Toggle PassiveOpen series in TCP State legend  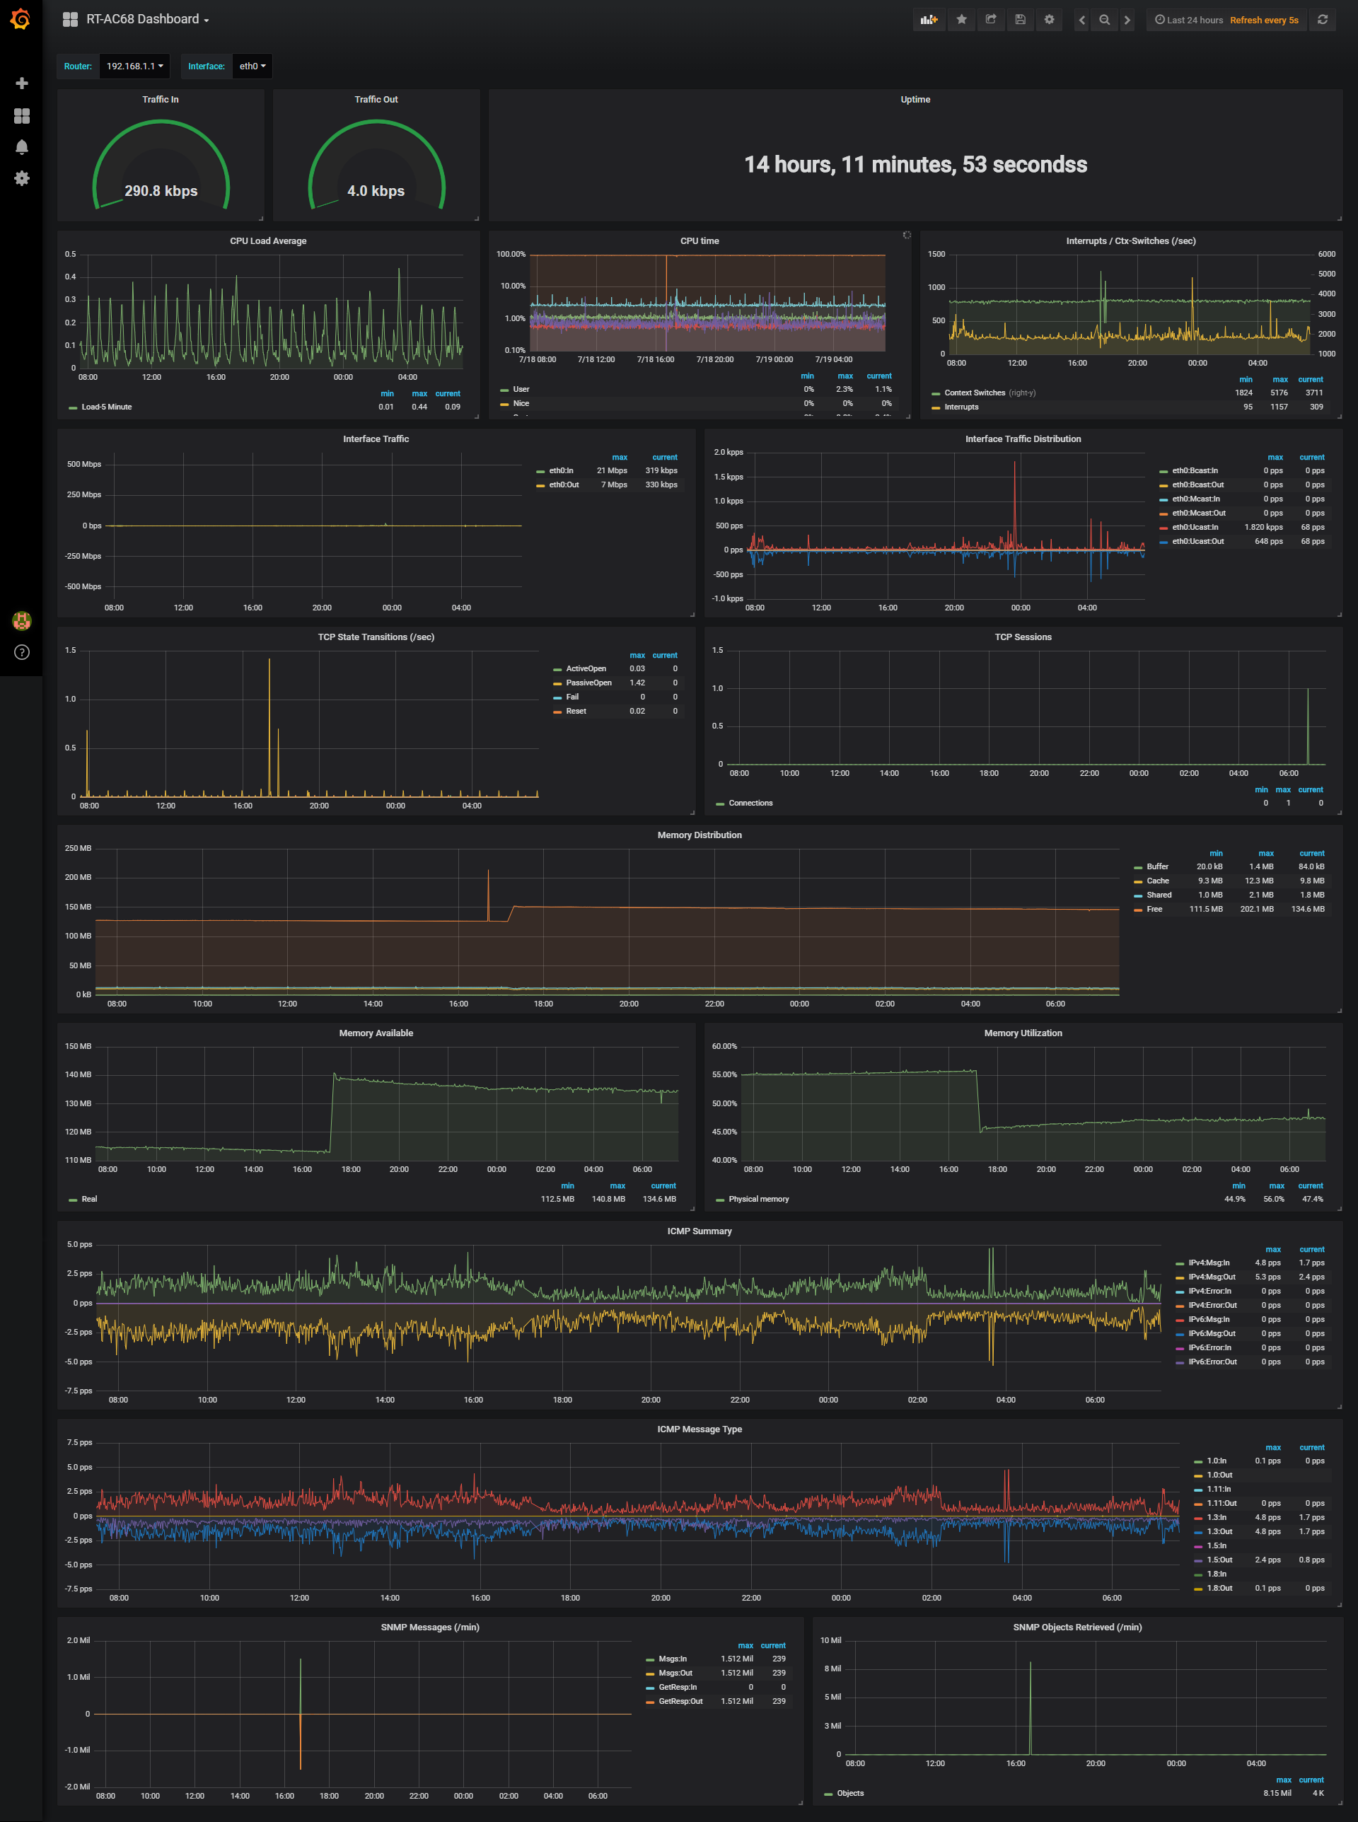click(588, 683)
